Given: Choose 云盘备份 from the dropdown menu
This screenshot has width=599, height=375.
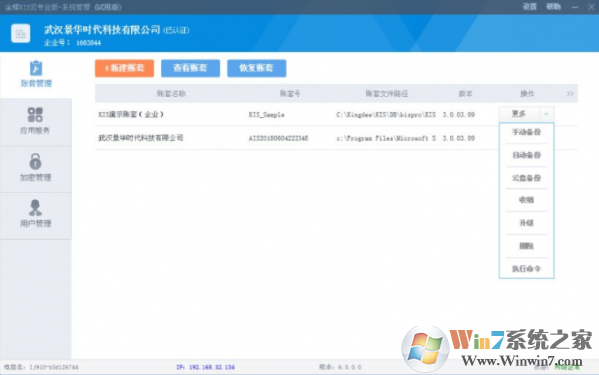Looking at the screenshot, I should click(x=526, y=178).
